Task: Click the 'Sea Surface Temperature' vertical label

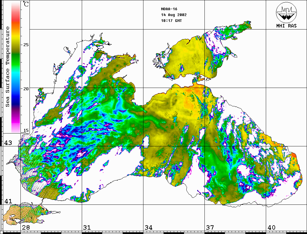Action: (7, 67)
